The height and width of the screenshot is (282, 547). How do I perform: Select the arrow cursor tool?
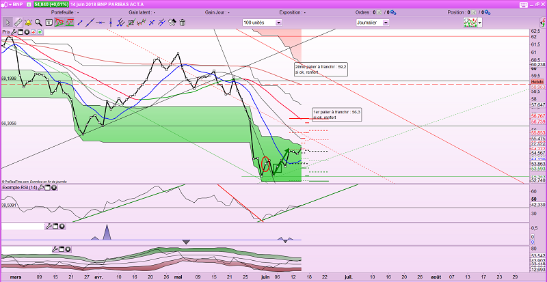coord(8,23)
